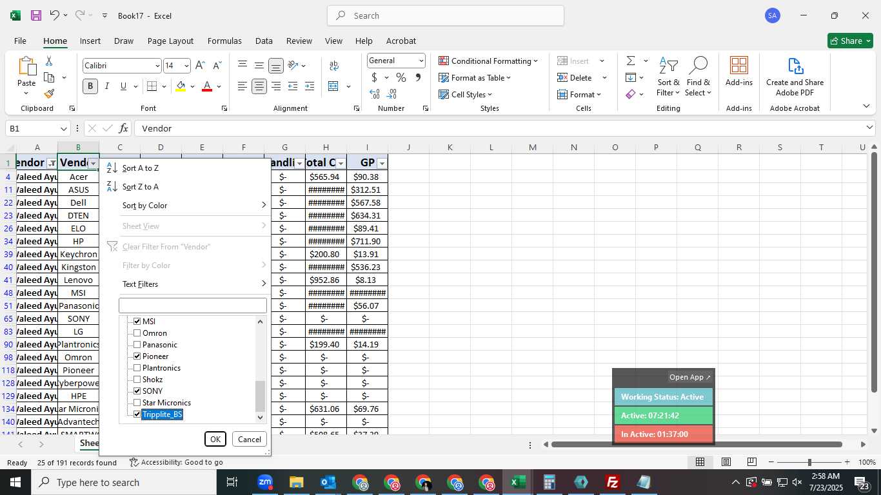Check the Omron filter checkbox

(137, 333)
